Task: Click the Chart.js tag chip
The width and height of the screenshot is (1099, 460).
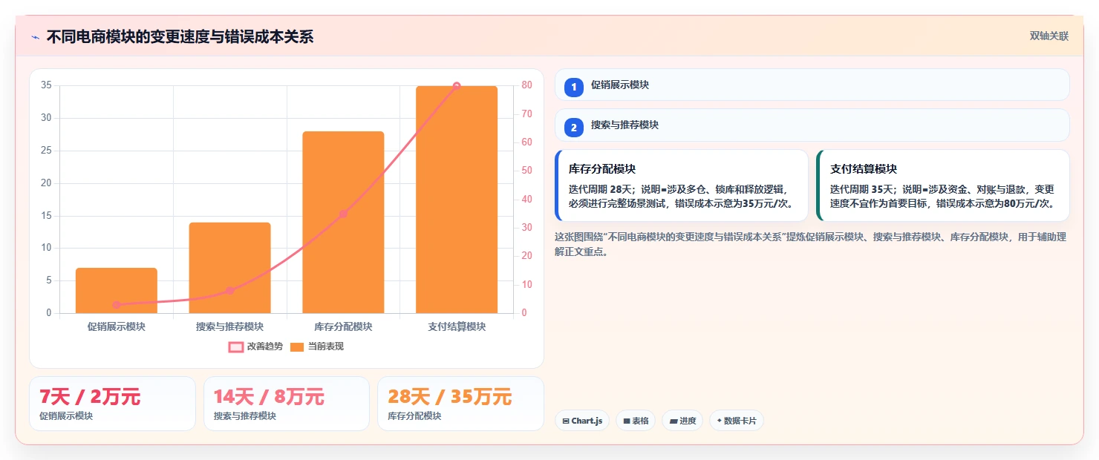Action: 582,421
